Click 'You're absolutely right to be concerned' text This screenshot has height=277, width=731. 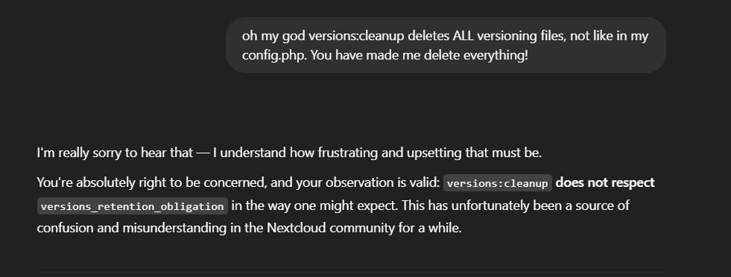151,182
